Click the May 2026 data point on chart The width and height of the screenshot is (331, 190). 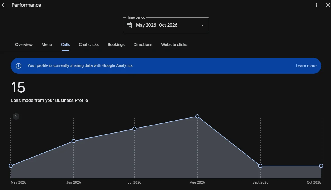coord(11,166)
